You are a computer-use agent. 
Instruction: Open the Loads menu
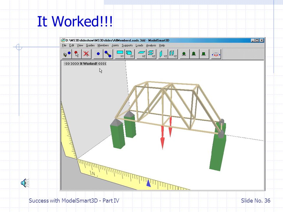(x=139, y=45)
